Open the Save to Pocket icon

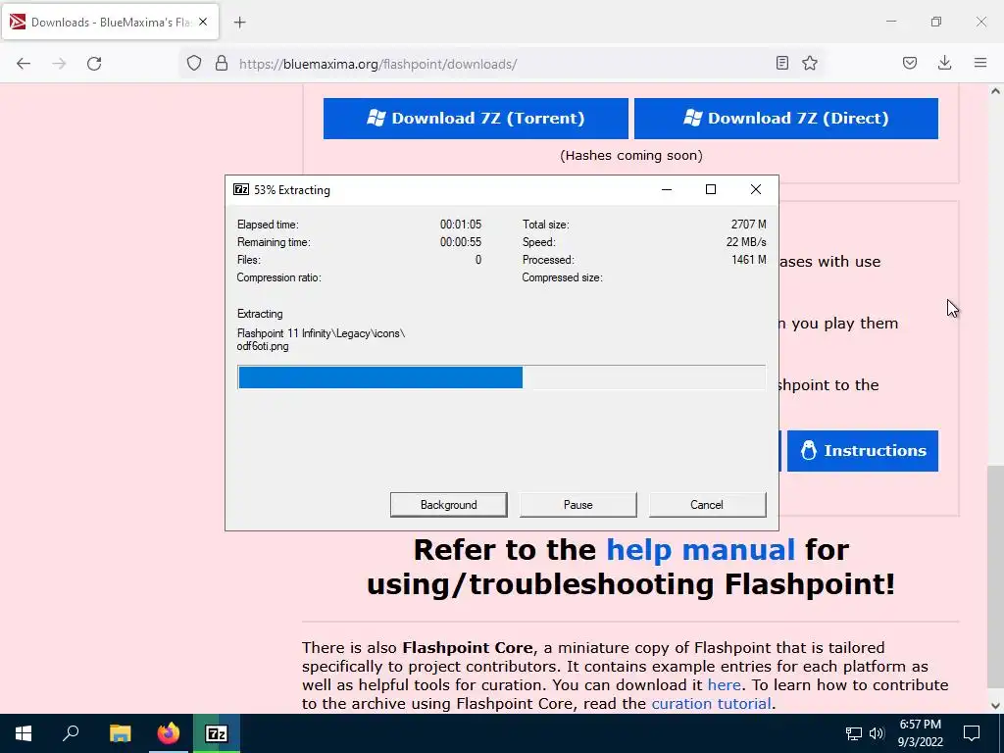point(910,63)
